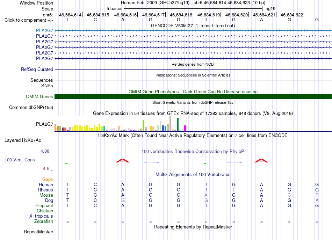The width and height of the screenshot is (332, 240).
Task: Click the H3K27Ac Mark track title
Action: [193, 135]
